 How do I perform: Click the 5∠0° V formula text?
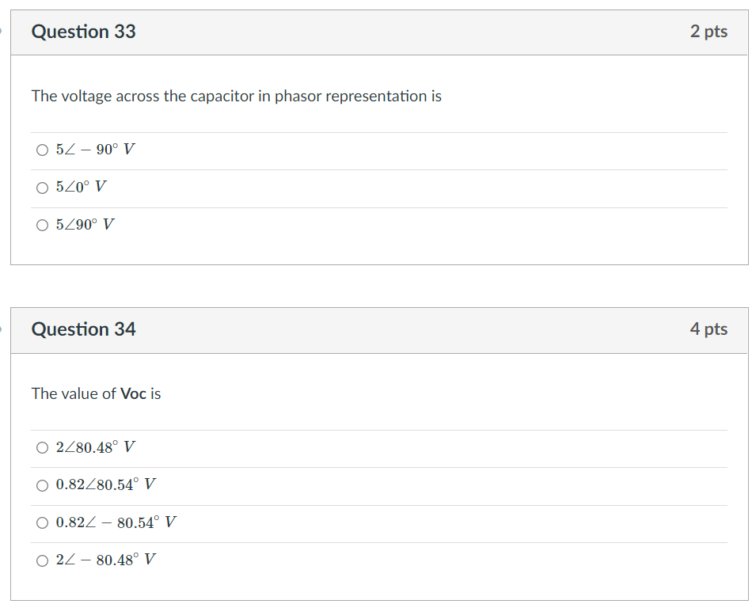[81, 186]
